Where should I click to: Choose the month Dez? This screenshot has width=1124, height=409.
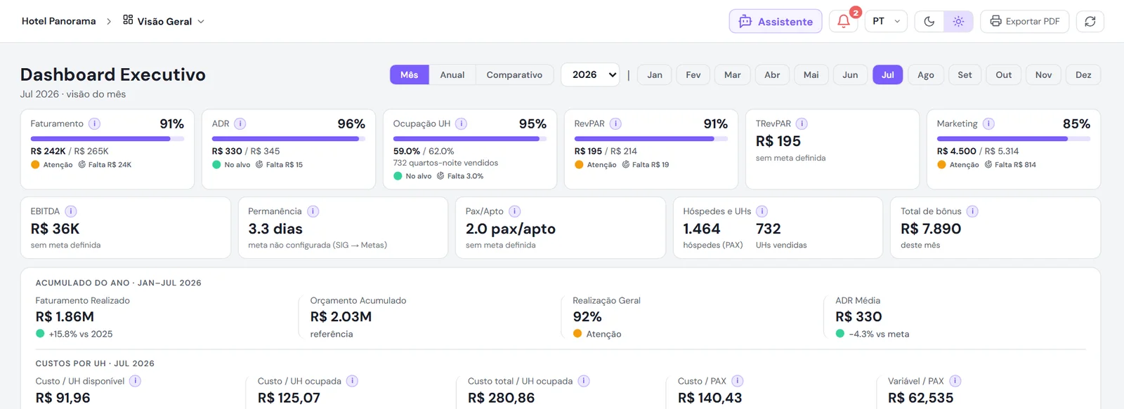click(x=1083, y=74)
